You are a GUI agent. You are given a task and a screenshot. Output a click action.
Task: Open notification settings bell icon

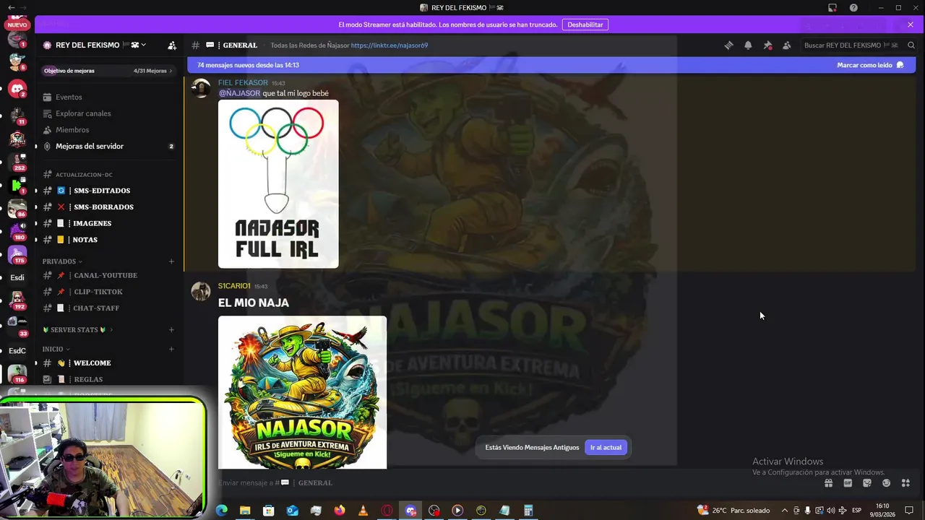(748, 45)
